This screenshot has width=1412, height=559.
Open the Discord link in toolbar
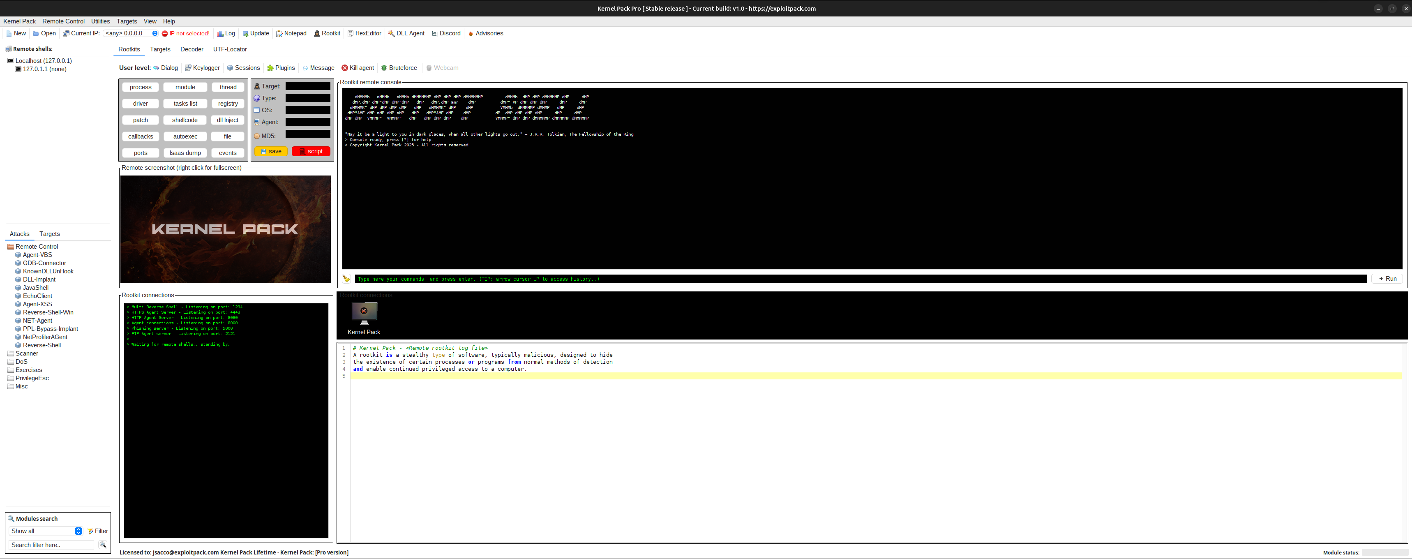coord(446,33)
